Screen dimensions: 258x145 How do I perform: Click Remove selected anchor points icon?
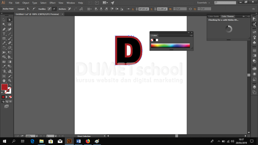tap(70, 9)
